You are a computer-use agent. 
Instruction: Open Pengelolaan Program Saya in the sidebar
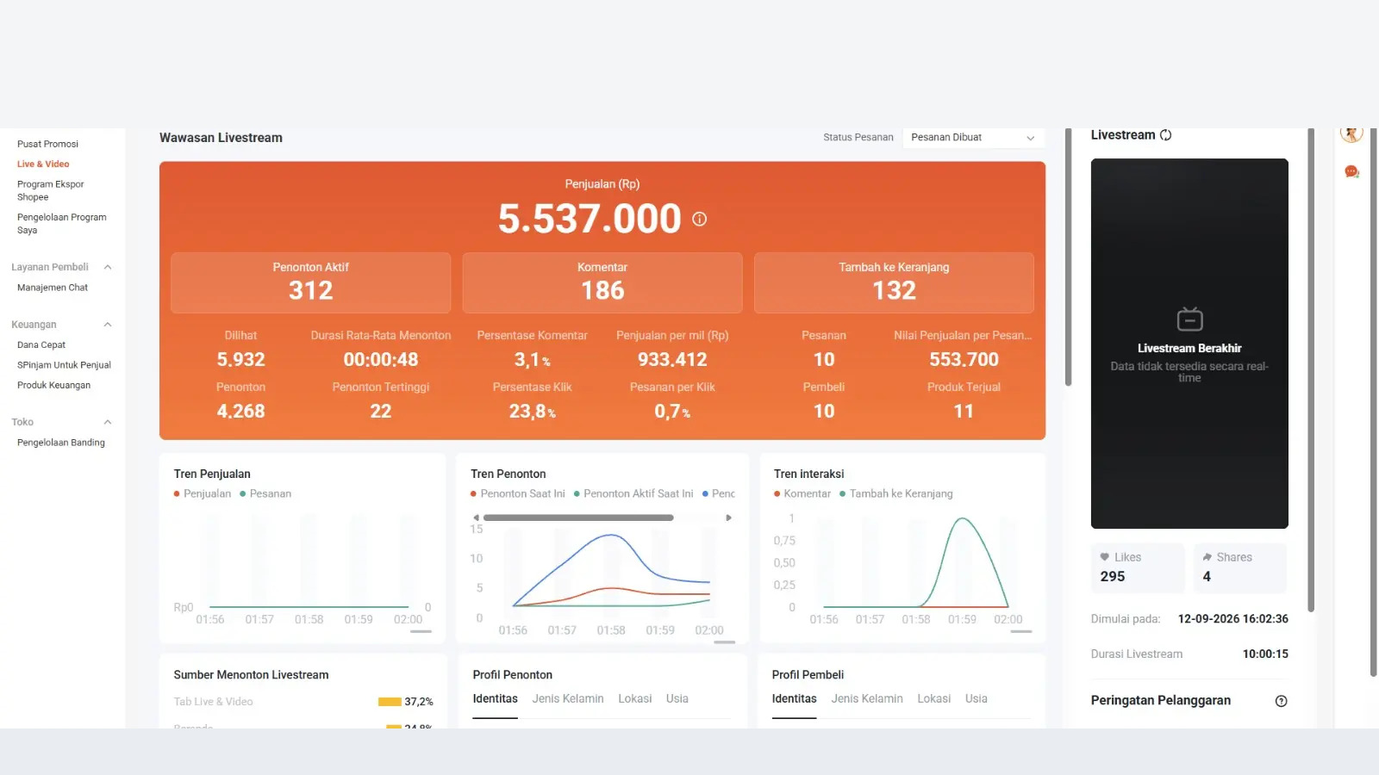click(62, 224)
